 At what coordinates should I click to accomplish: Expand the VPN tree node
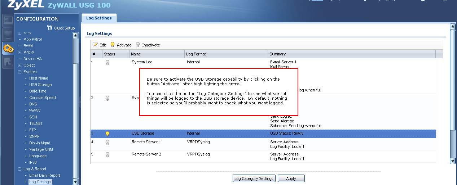tap(20, 33)
